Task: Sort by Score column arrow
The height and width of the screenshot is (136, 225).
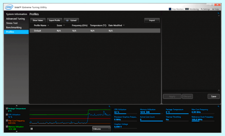Action: [64, 25]
